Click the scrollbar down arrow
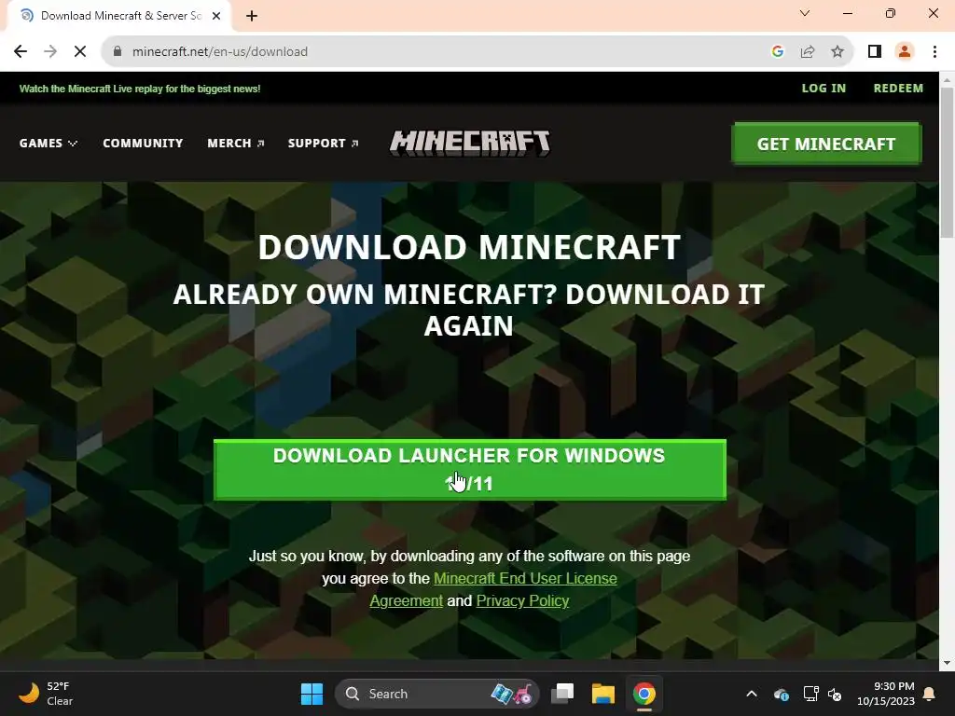This screenshot has width=955, height=716. coord(948,663)
